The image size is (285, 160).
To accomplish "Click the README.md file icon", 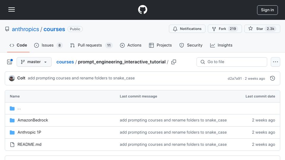I will click(12, 144).
